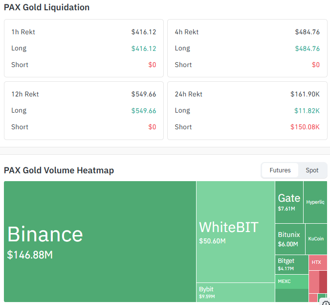Switch heatmap to the Futures tab
This screenshot has width=330, height=305.
[280, 170]
